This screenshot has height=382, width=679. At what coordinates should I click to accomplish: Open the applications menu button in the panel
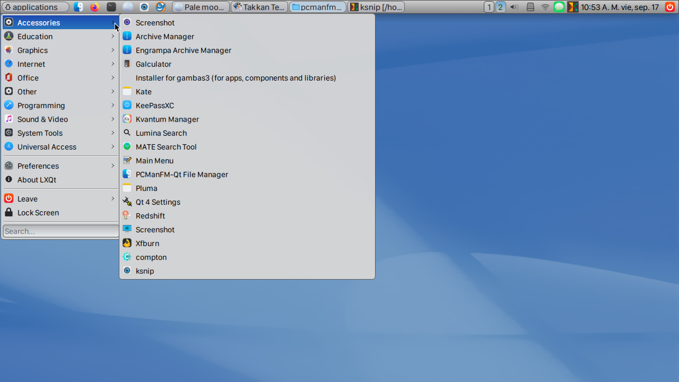(36, 7)
